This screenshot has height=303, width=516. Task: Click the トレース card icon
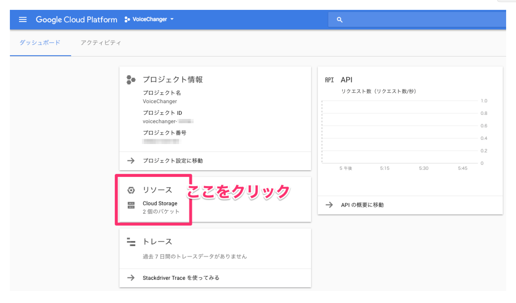pyautogui.click(x=131, y=242)
